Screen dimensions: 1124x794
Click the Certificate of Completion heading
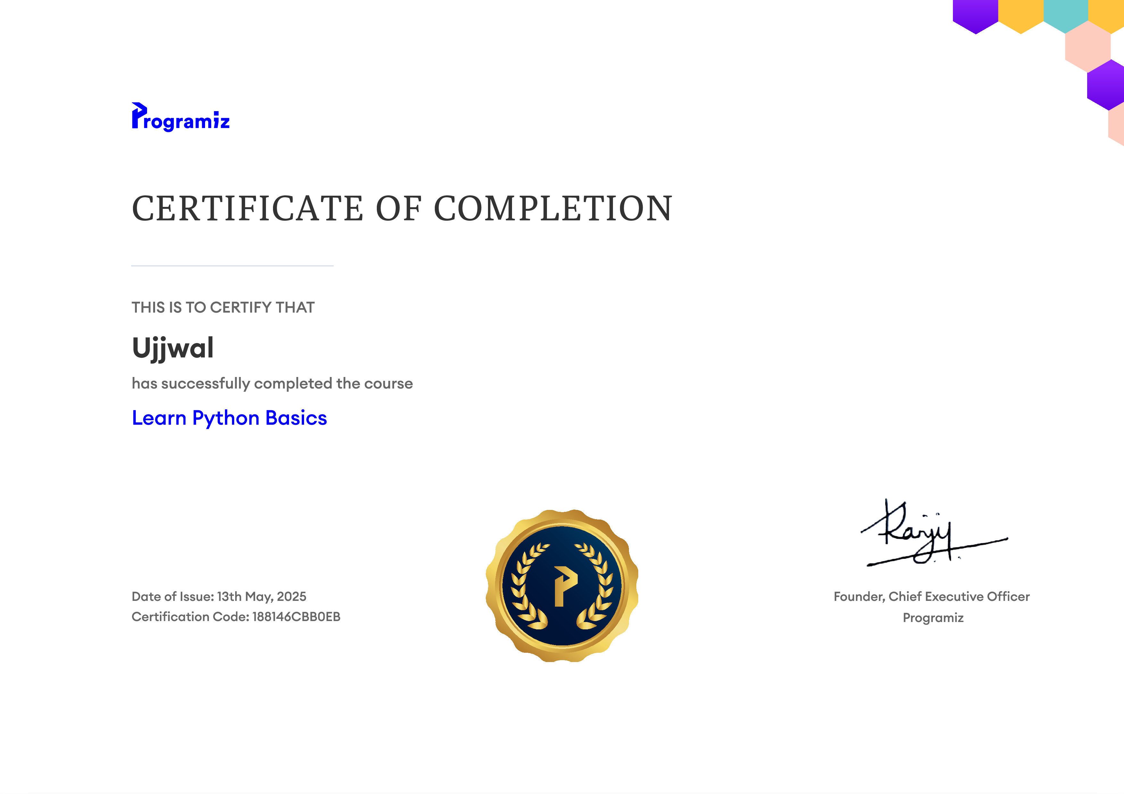point(402,208)
